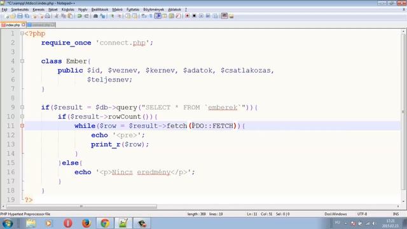Viewport: 407px width, 229px height.
Task: Open the Kódolás menu
Action: click(x=68, y=10)
